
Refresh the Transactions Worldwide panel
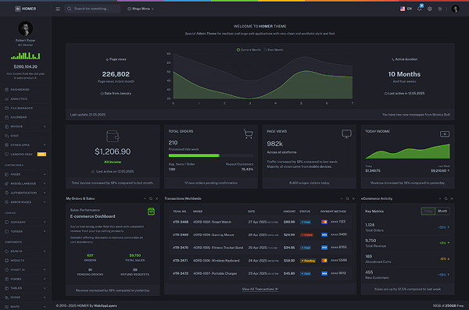click(348, 198)
